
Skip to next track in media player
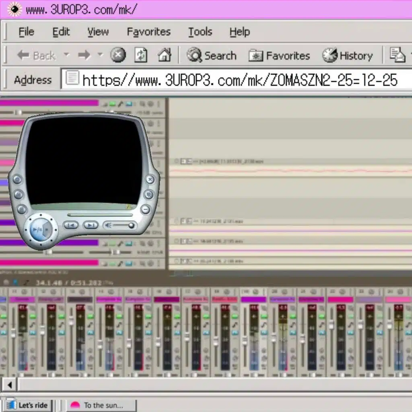click(91, 225)
